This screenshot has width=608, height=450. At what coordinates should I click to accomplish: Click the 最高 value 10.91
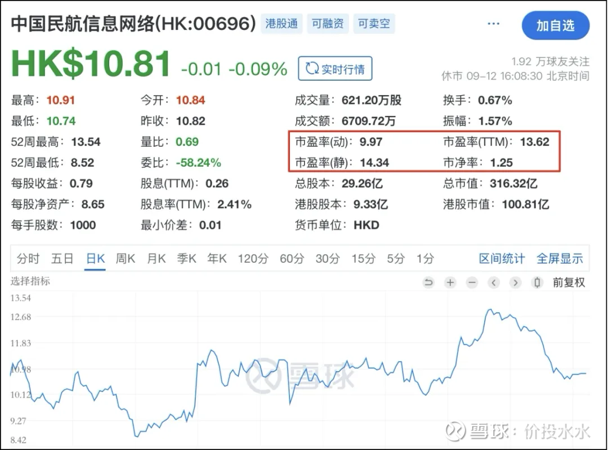pyautogui.click(x=60, y=100)
